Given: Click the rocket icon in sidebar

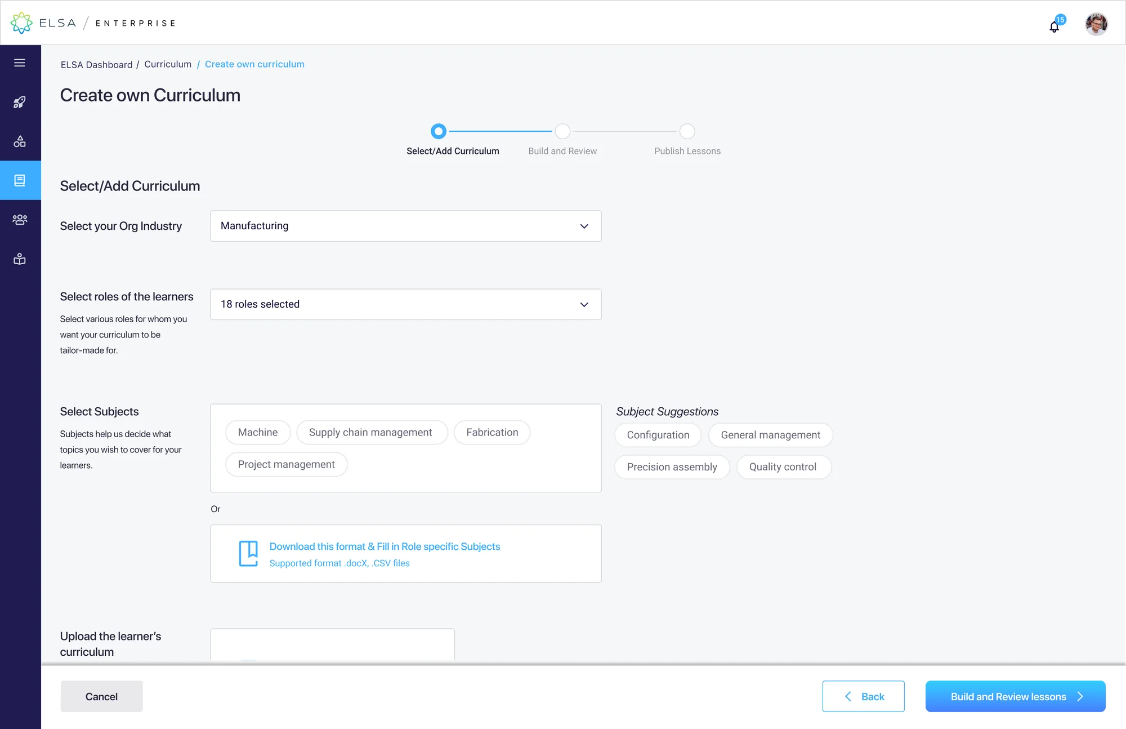Looking at the screenshot, I should coord(20,102).
